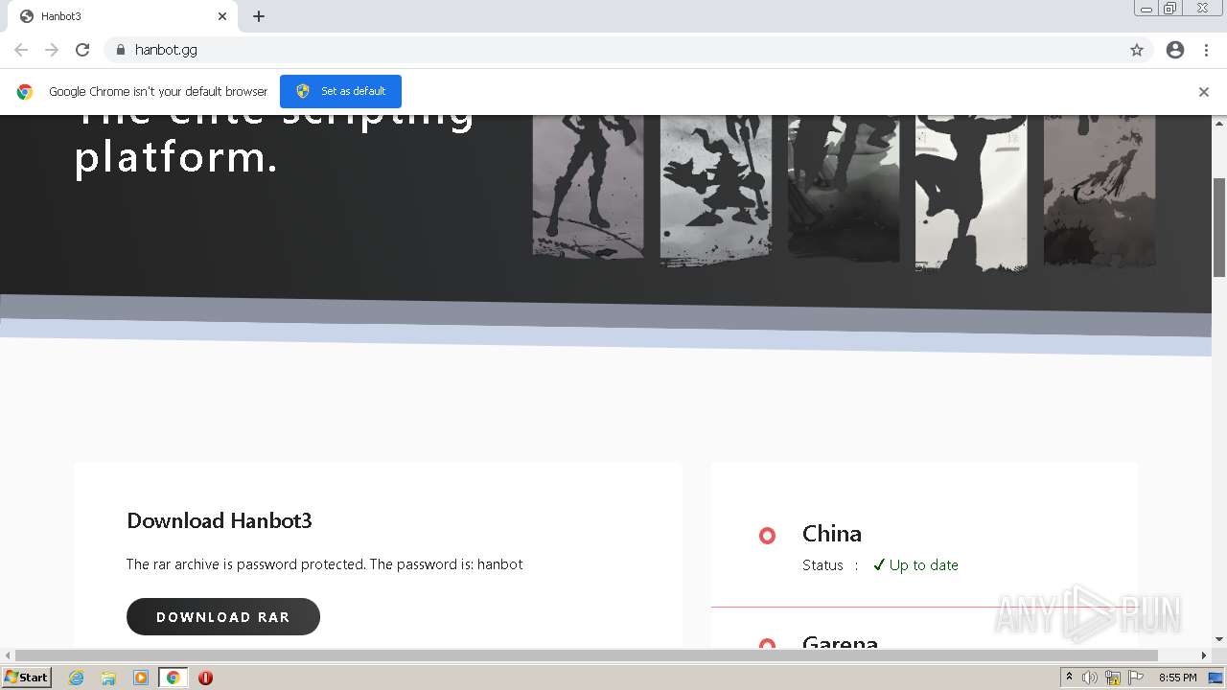Click the horizontal scrollbar thumb

(x=586, y=655)
